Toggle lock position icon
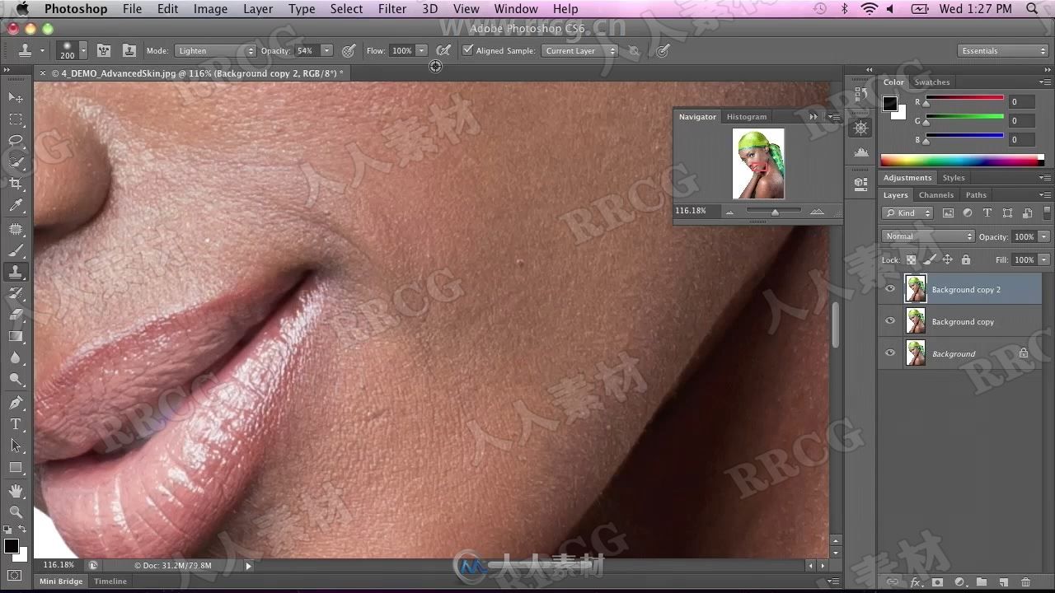 948,259
